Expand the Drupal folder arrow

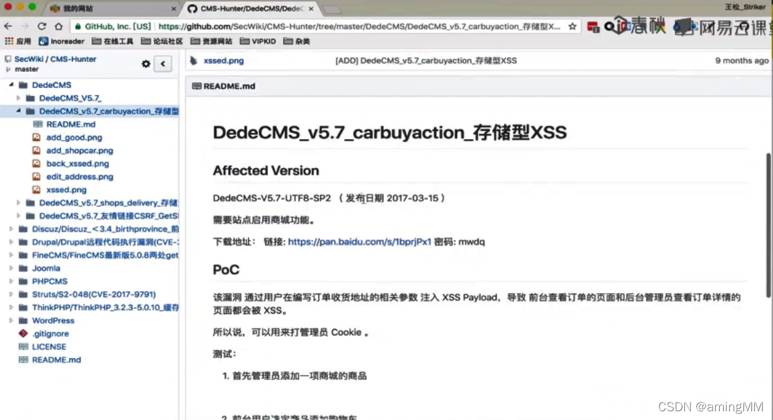[11, 242]
